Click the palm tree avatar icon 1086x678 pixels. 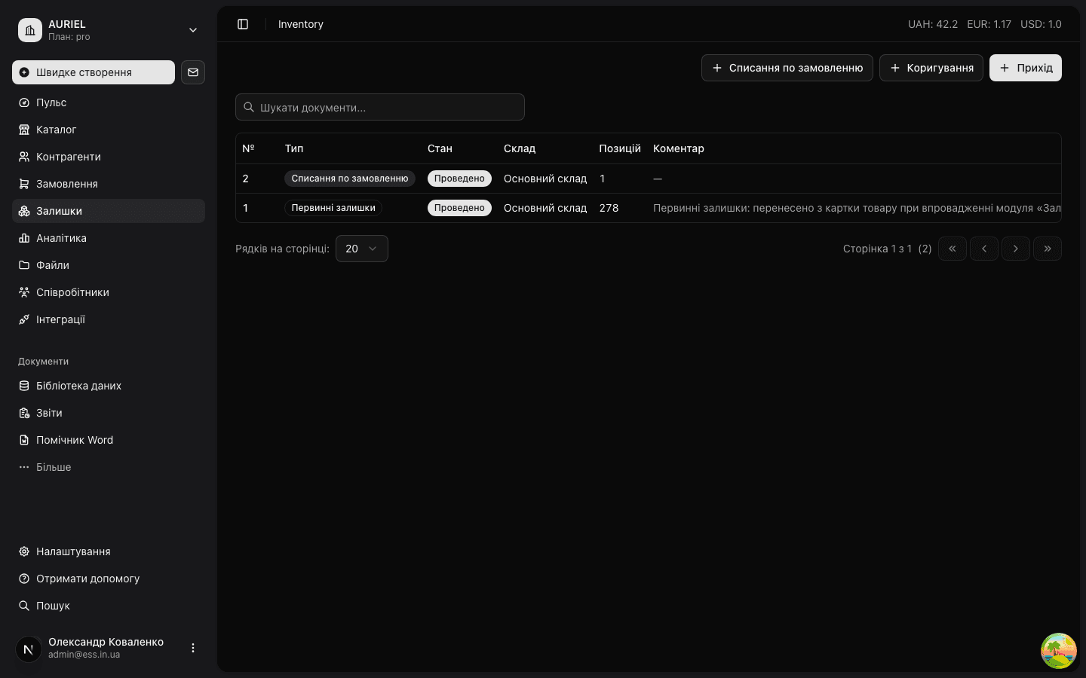click(x=1059, y=651)
